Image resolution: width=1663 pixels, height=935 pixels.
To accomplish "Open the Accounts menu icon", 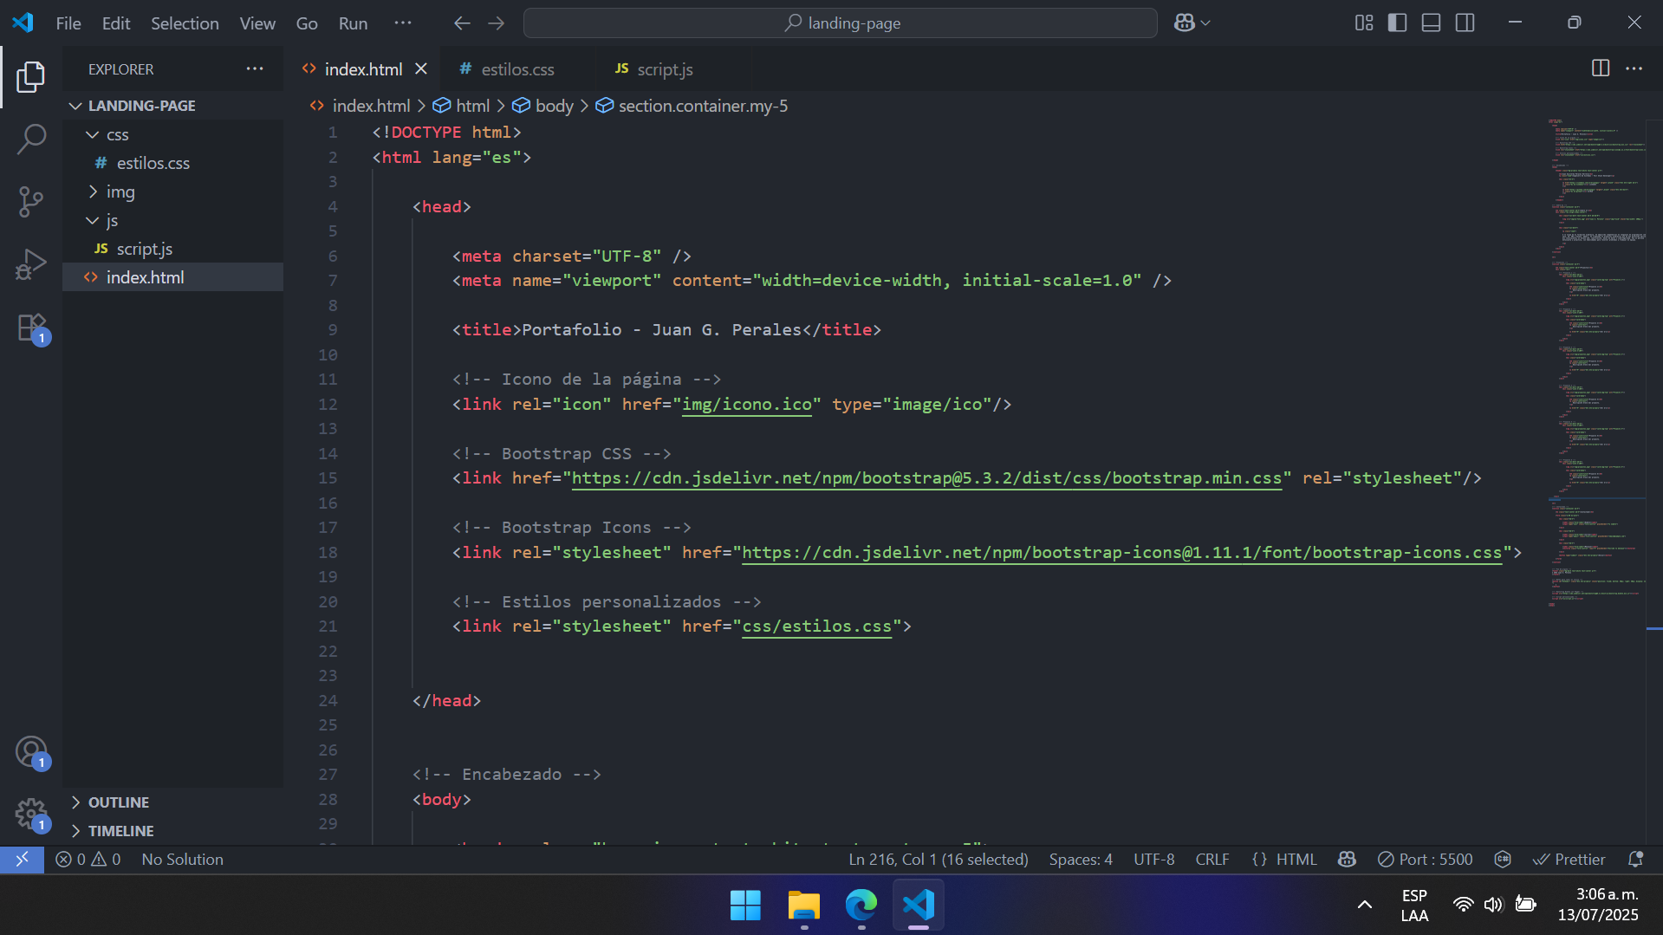I will [31, 752].
